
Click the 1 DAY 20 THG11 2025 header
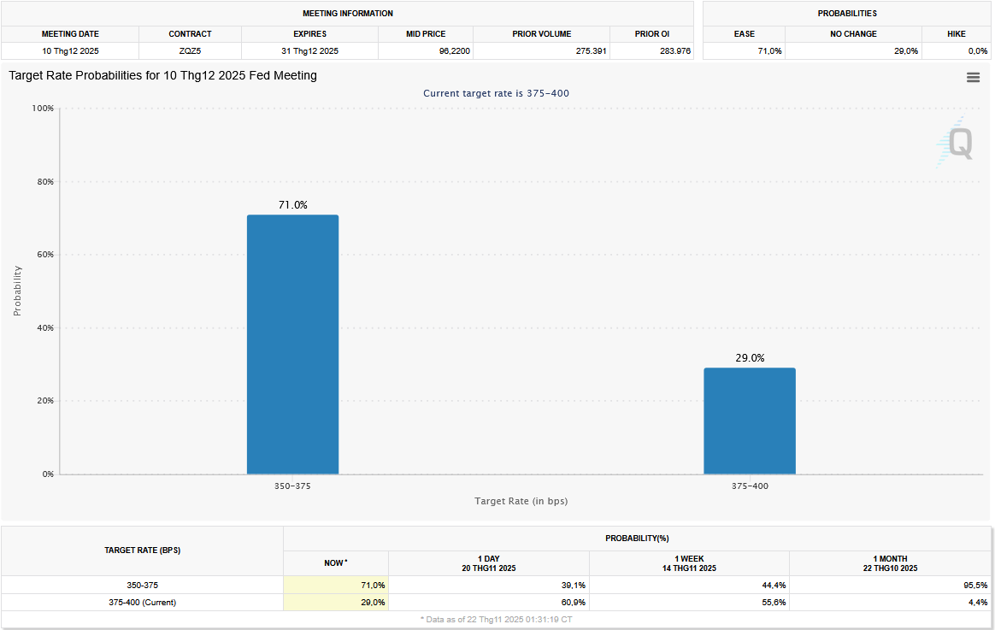click(488, 563)
